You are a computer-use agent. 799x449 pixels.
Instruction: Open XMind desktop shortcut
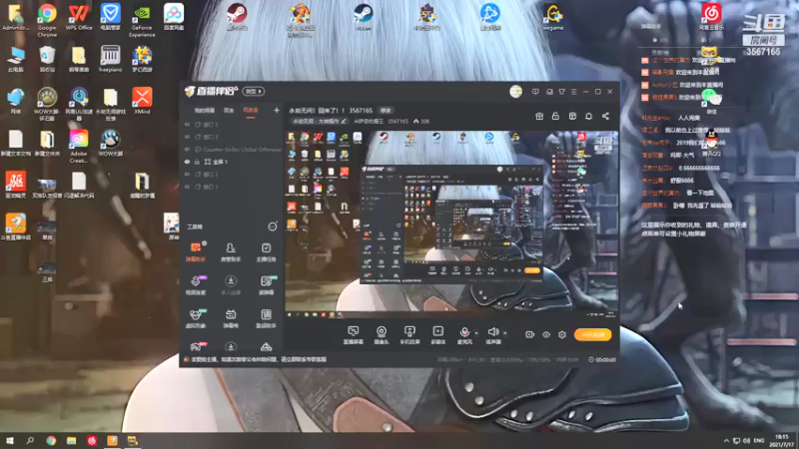coord(142,101)
